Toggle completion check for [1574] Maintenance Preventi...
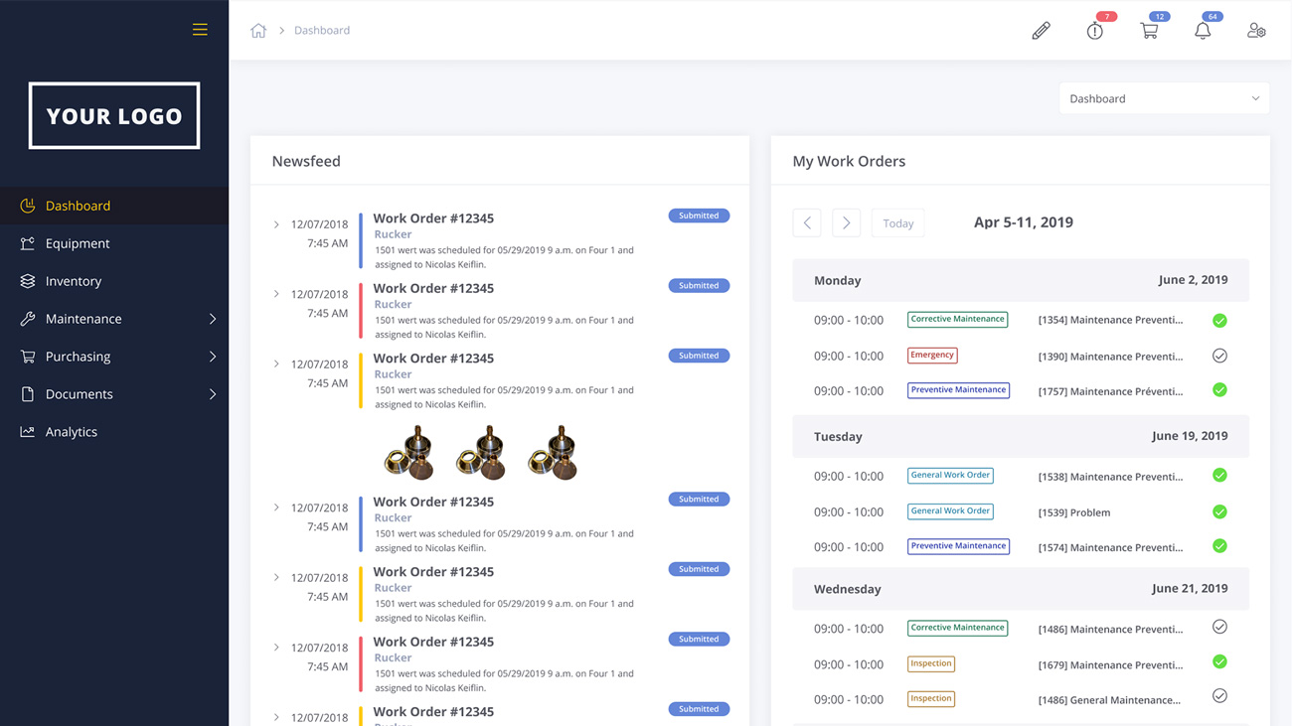 [x=1219, y=546]
